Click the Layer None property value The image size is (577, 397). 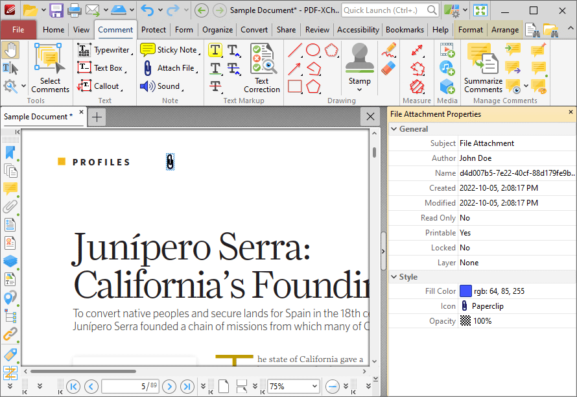tap(517, 263)
